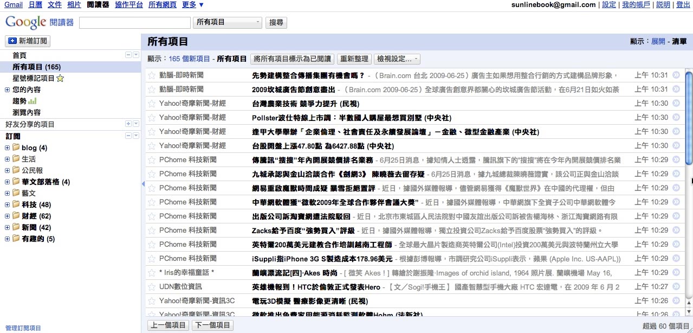
Task: Click the 科技 folder icon
Action: [16, 204]
